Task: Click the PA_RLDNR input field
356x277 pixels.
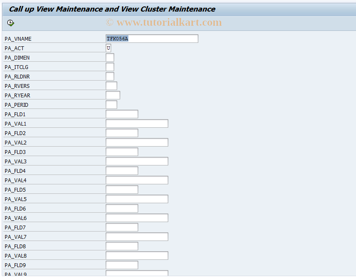Action: coord(109,76)
